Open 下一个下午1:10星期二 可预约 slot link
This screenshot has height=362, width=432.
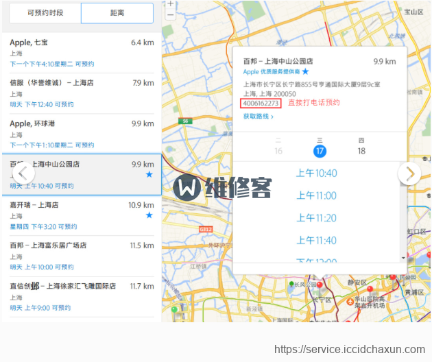(x=52, y=145)
